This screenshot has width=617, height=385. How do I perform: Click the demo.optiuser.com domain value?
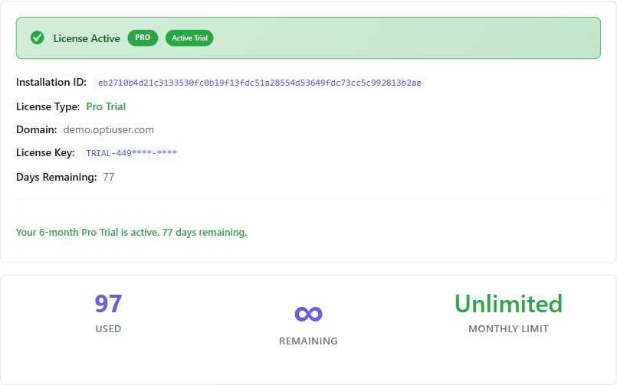(109, 129)
